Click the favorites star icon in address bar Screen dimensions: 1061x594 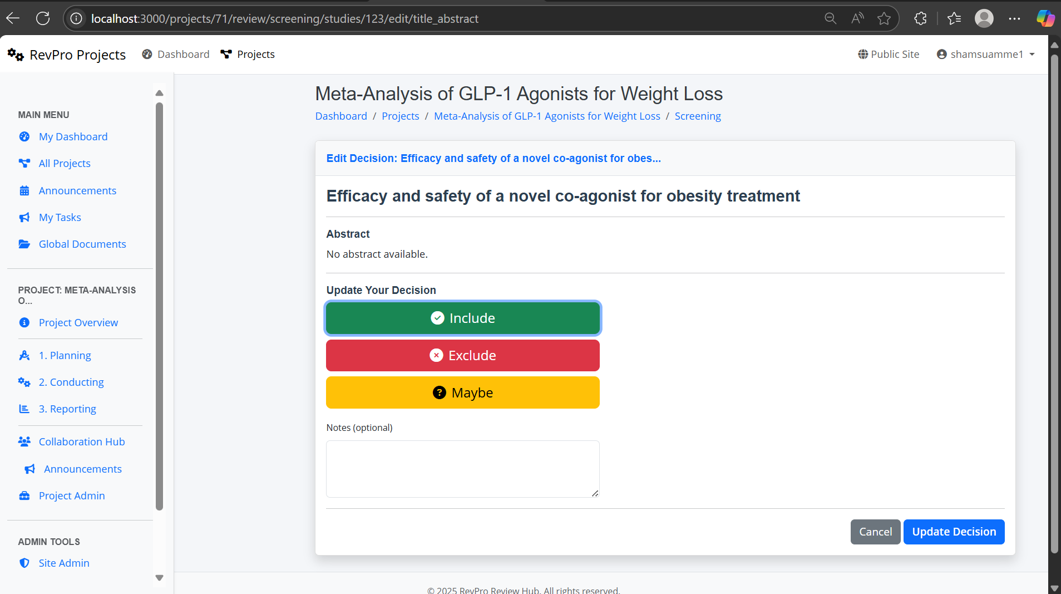coord(884,18)
